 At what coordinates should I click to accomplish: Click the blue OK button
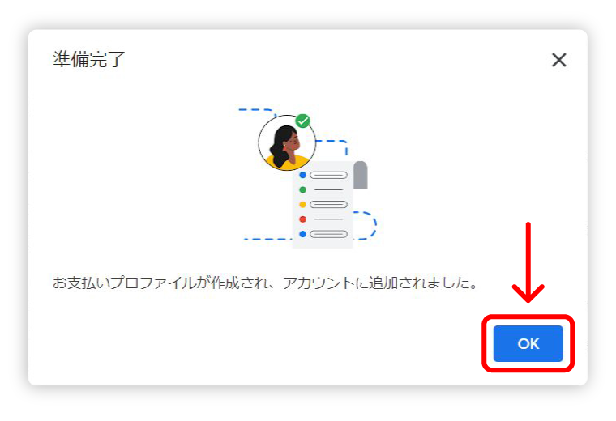pyautogui.click(x=528, y=343)
